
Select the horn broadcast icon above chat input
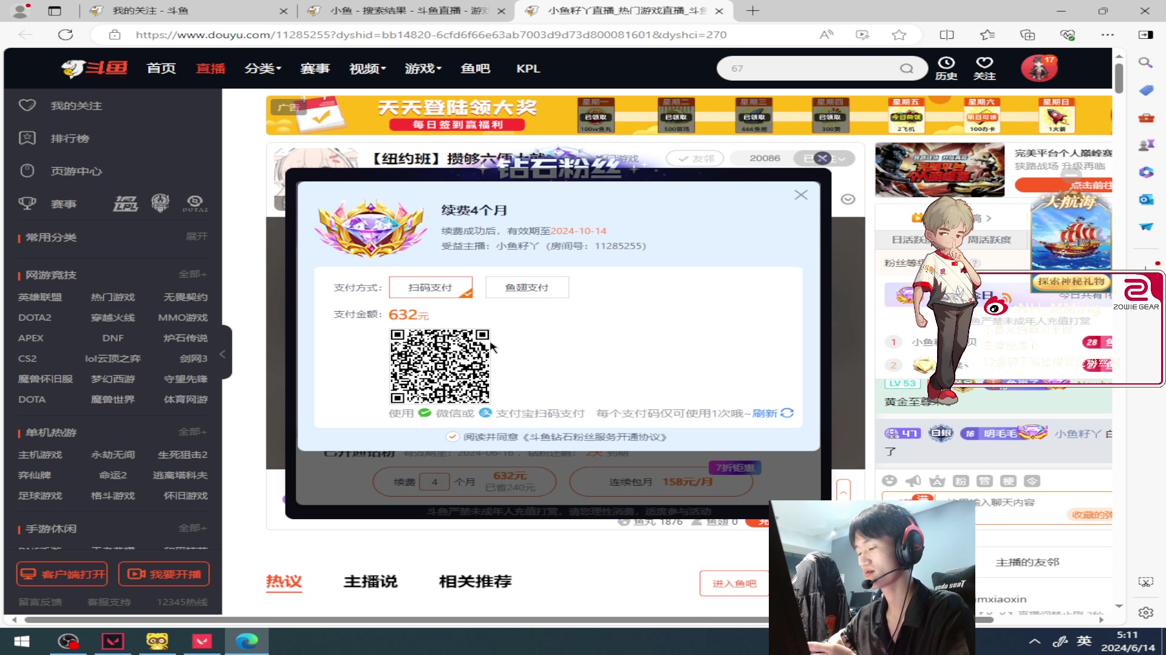click(x=913, y=481)
